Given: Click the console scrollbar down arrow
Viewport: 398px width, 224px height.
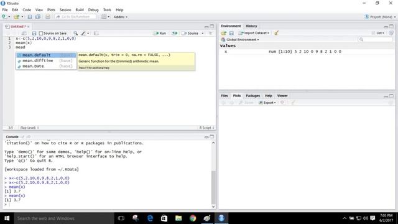Looking at the screenshot, I should [x=213, y=207].
